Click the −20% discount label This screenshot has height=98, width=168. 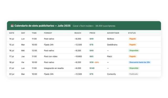click(x=96, y=63)
